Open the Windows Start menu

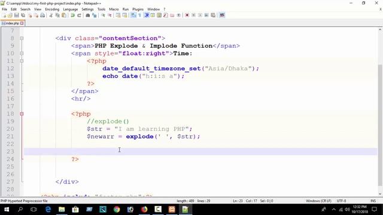pos(7,210)
